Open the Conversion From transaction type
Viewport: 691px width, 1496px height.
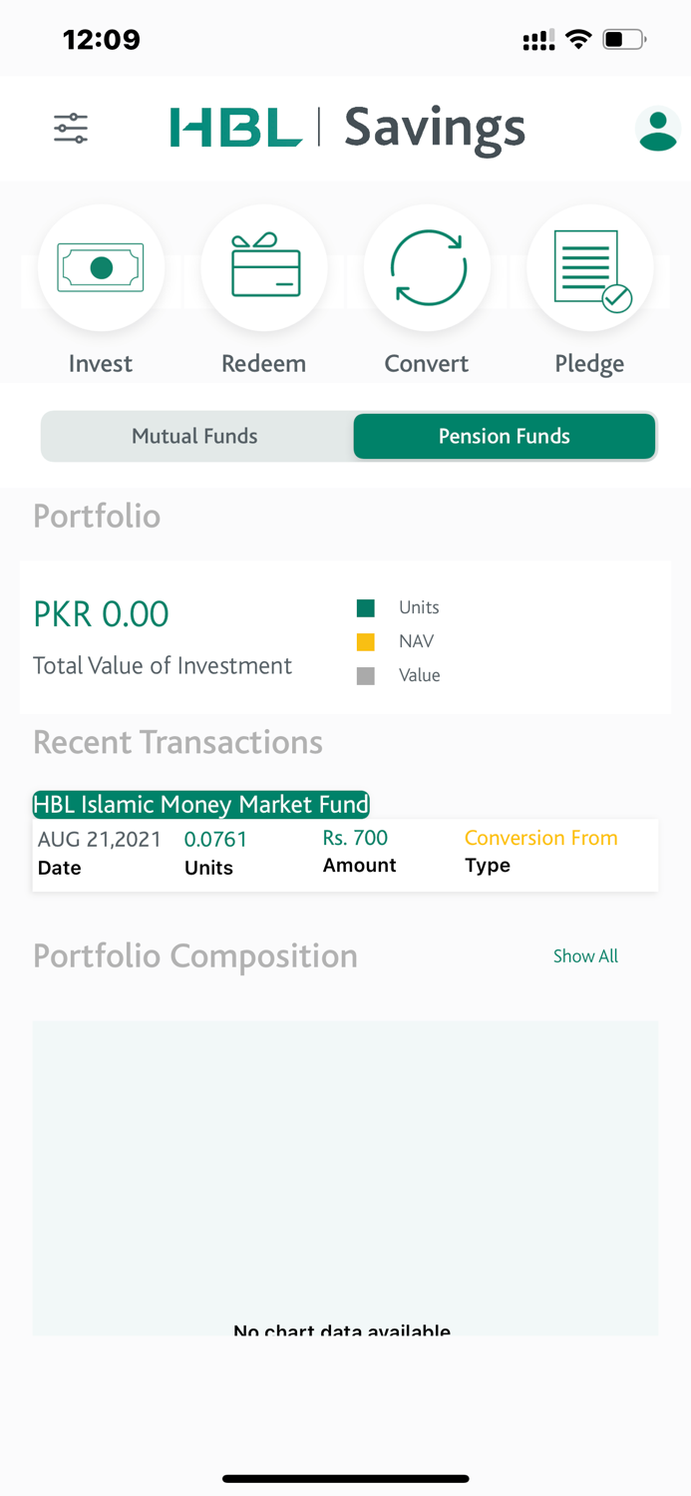(540, 838)
